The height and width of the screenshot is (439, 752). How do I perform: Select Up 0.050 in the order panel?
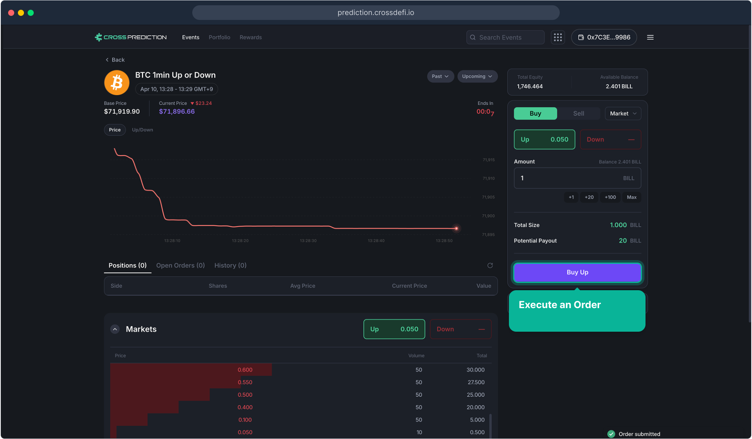544,139
